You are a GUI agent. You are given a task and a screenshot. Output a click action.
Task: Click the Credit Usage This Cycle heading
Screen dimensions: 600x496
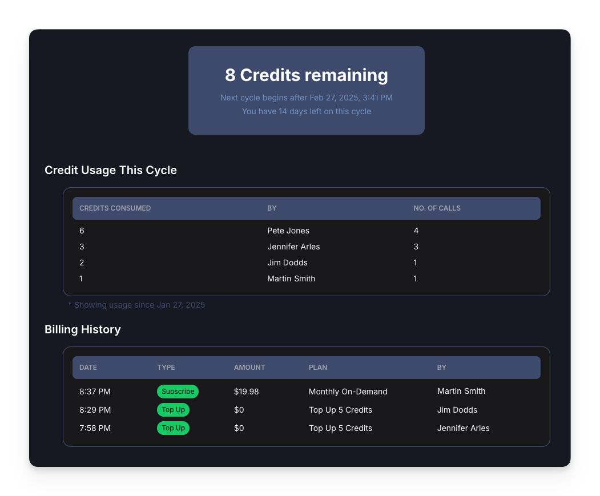pyautogui.click(x=111, y=170)
